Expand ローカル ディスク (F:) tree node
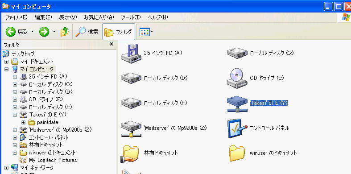351x174 pixels. 15,107
